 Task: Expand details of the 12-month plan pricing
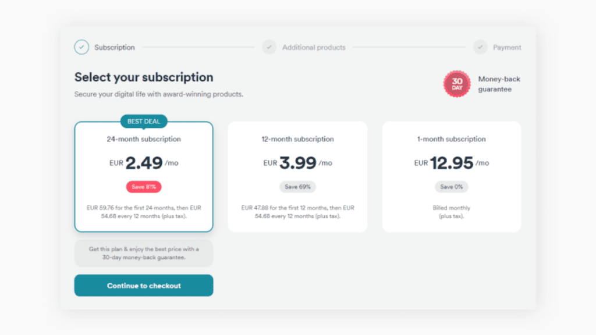coord(297,212)
